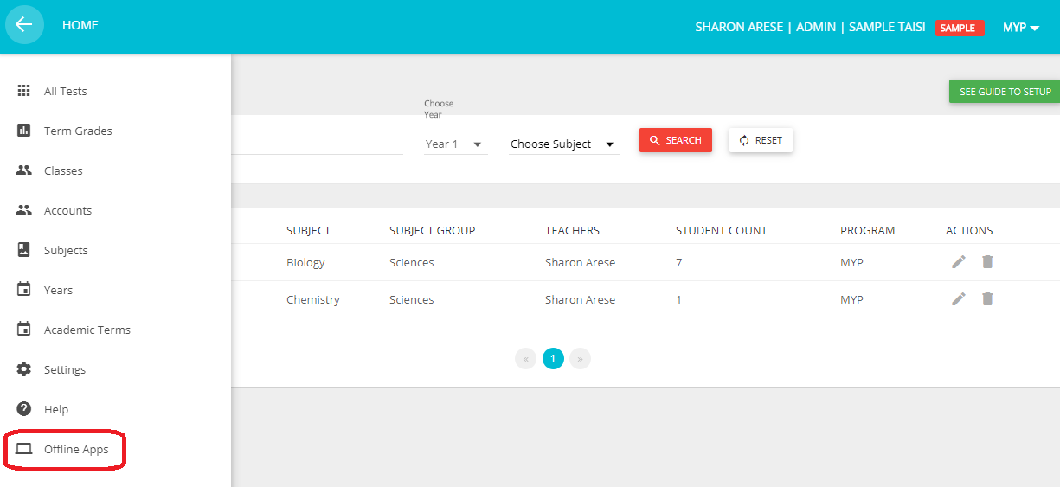Go to Accounts in the sidebar
Screen dimensions: 1060x487
[x=67, y=210]
